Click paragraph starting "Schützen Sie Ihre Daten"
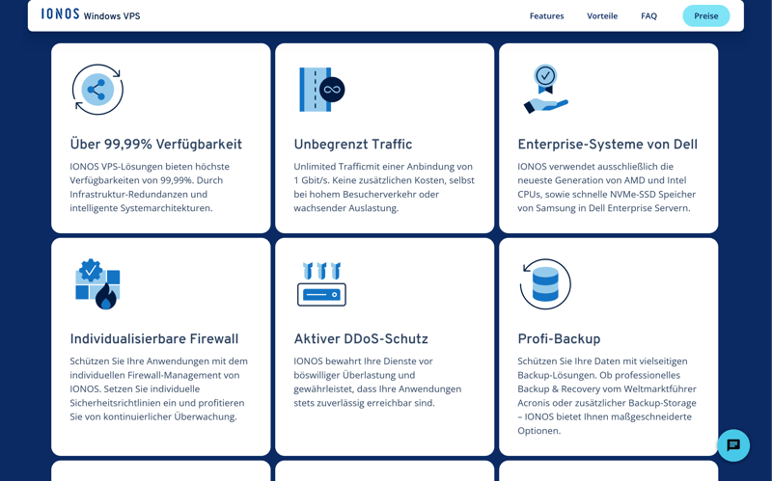The height and width of the screenshot is (481, 772). point(607,396)
